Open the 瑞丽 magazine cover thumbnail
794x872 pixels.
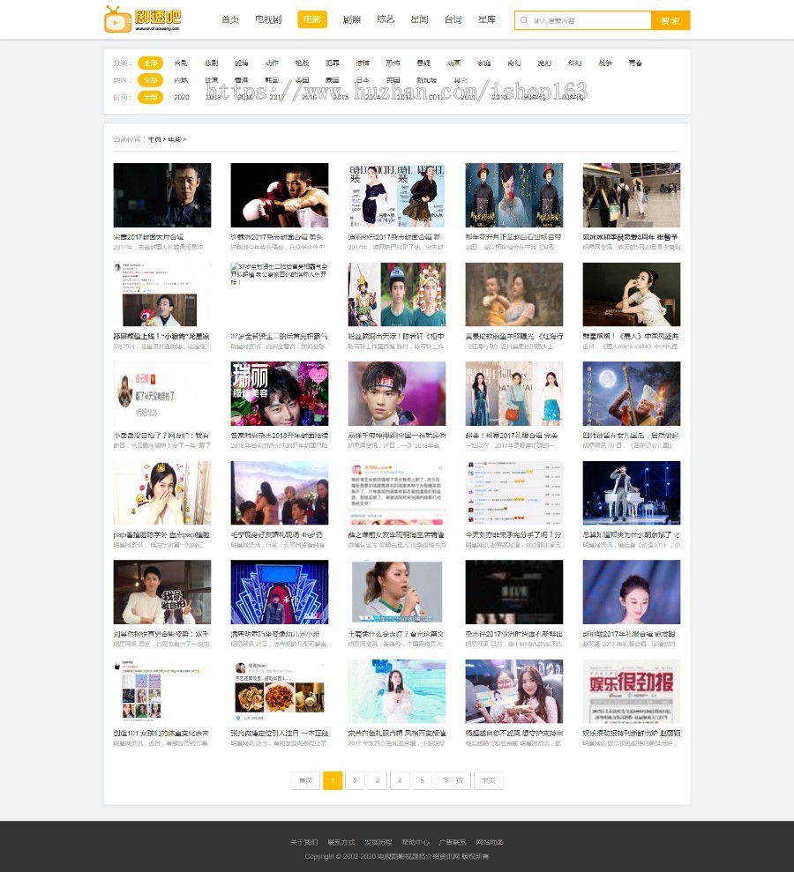279,393
